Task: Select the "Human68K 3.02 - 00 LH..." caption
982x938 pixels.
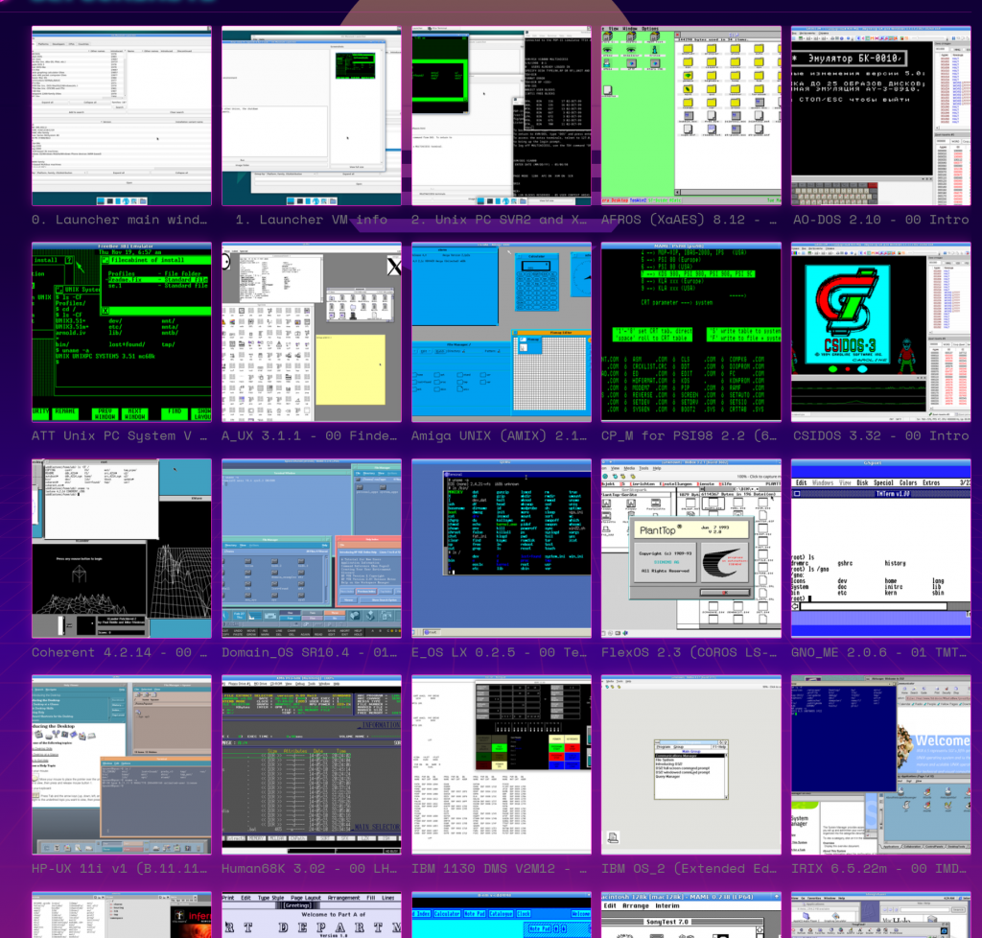Action: pyautogui.click(x=310, y=869)
